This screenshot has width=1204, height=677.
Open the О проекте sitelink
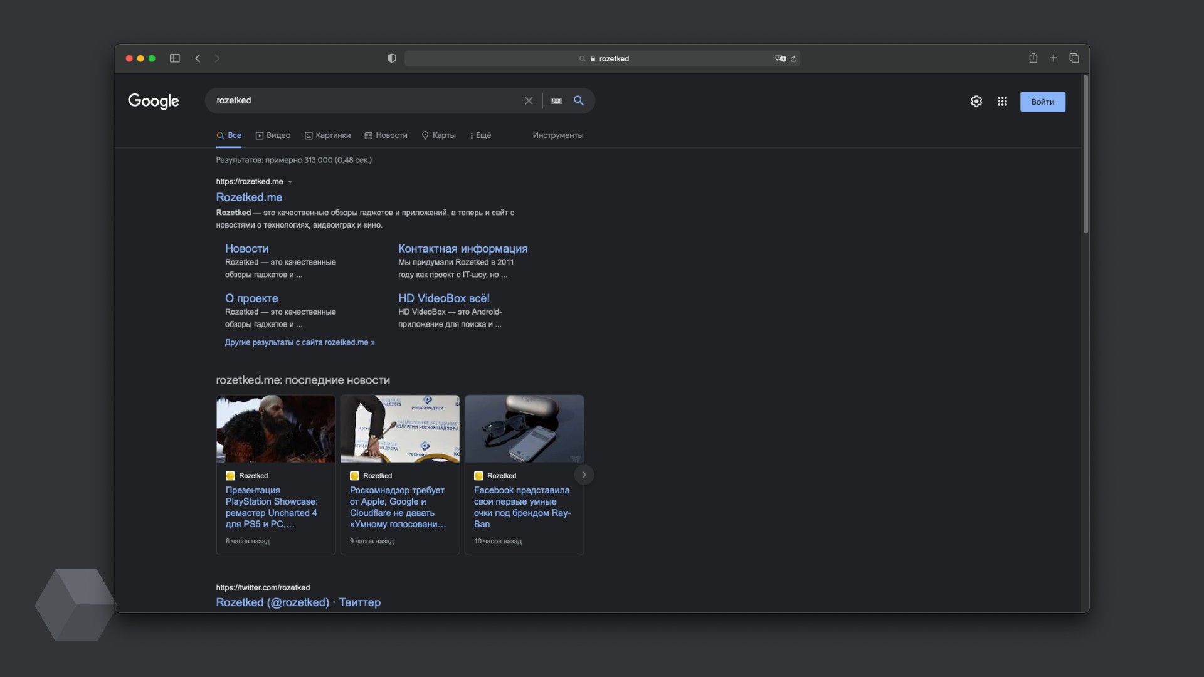(251, 298)
